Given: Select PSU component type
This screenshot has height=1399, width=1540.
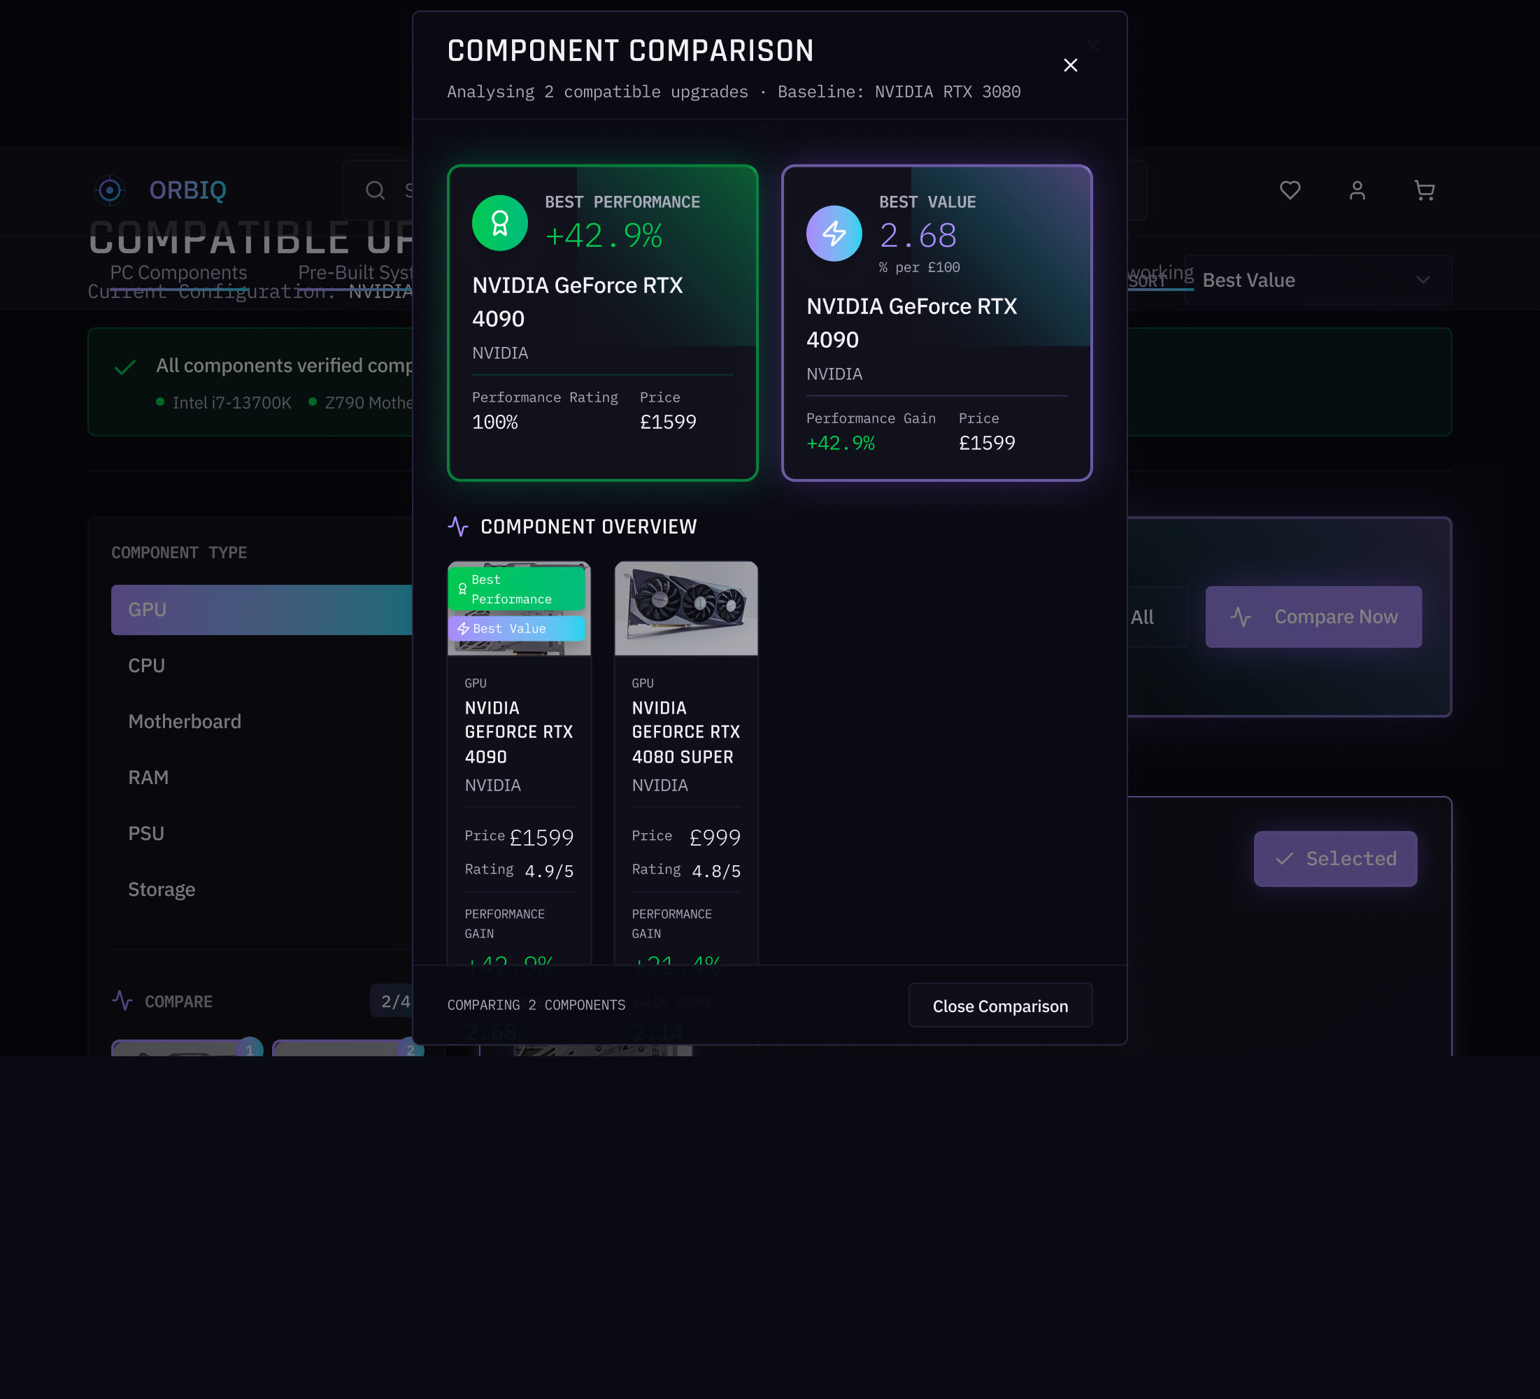Looking at the screenshot, I should pyautogui.click(x=262, y=833).
